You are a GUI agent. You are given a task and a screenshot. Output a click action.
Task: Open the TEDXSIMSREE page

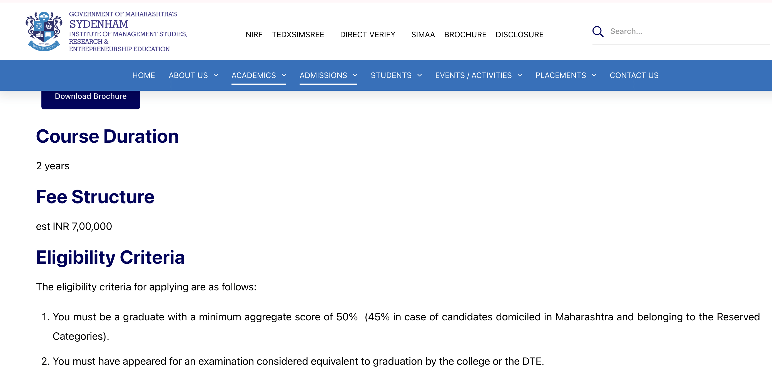pos(298,34)
